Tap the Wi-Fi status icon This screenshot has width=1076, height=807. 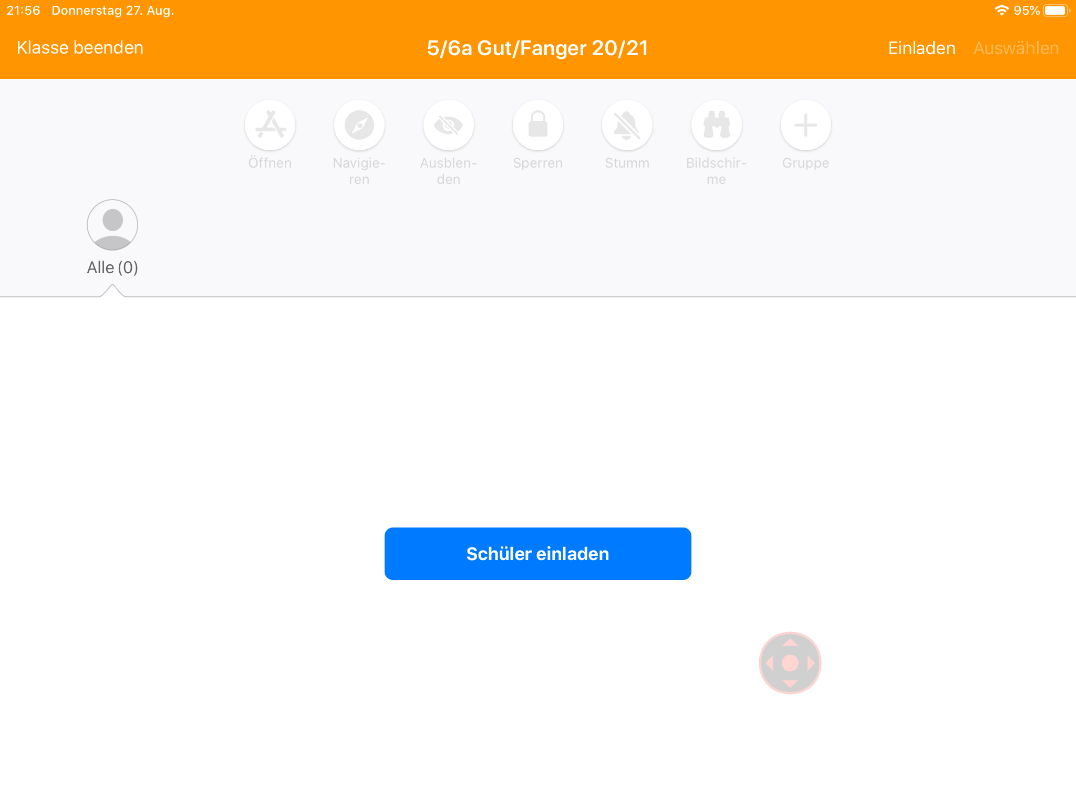click(1001, 11)
